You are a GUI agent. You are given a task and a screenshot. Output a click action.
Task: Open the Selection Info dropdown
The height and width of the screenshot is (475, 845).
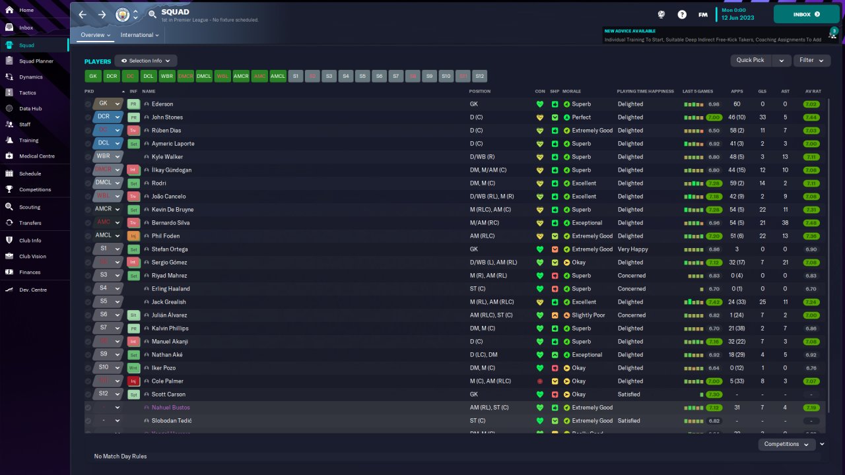click(x=146, y=61)
